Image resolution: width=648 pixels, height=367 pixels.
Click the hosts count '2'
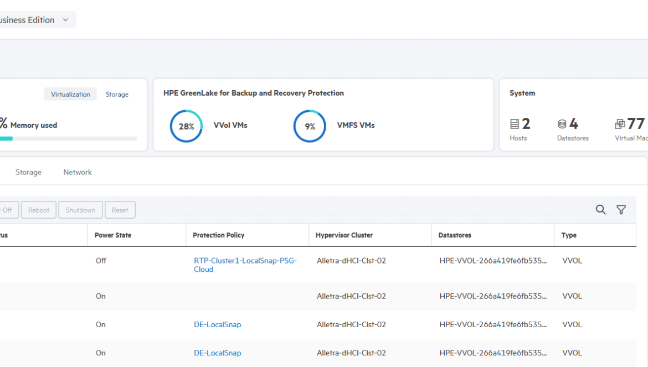[x=526, y=123]
